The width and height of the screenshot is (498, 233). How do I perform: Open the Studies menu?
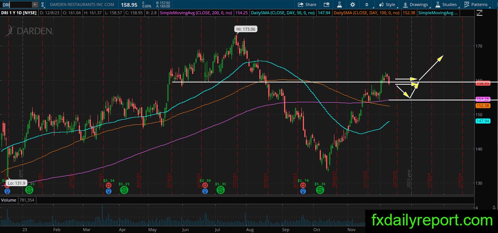(x=446, y=4)
